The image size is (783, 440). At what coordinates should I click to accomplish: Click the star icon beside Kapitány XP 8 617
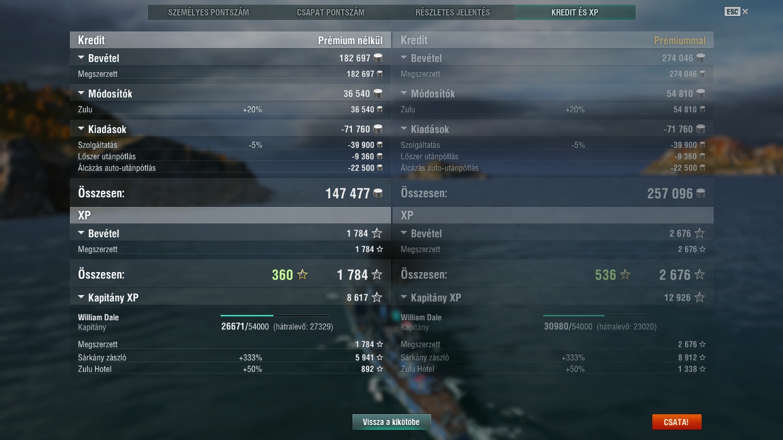pyautogui.click(x=377, y=297)
